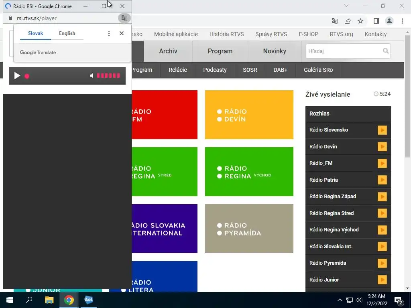Play Rádio Pyramída live stream
The width and height of the screenshot is (411, 308).
click(x=382, y=263)
